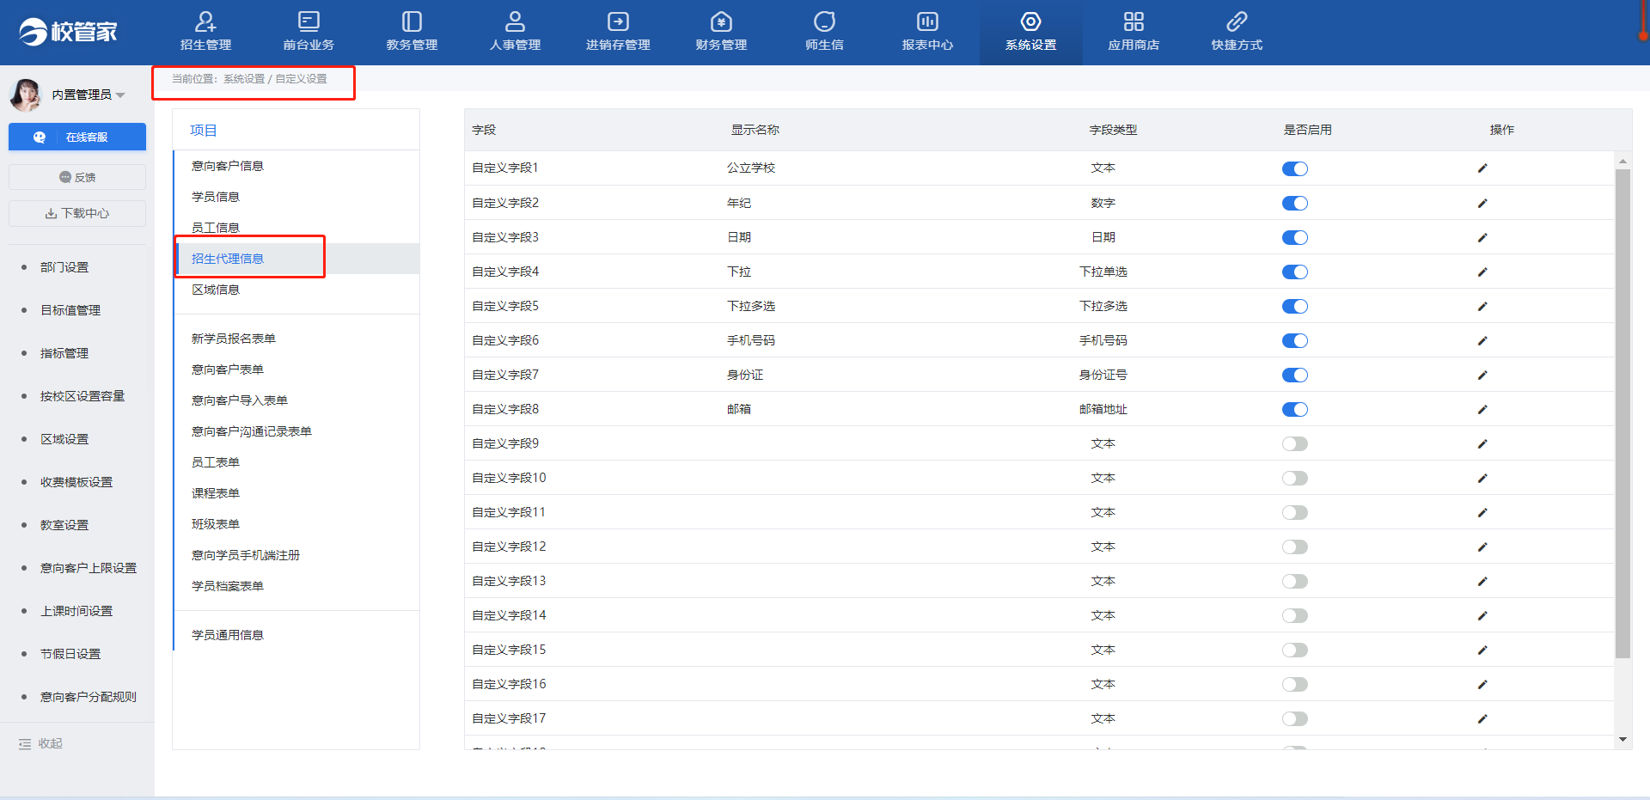Click edit pencil for 自定义字段8
Viewport: 1650px width, 800px height.
tap(1482, 410)
